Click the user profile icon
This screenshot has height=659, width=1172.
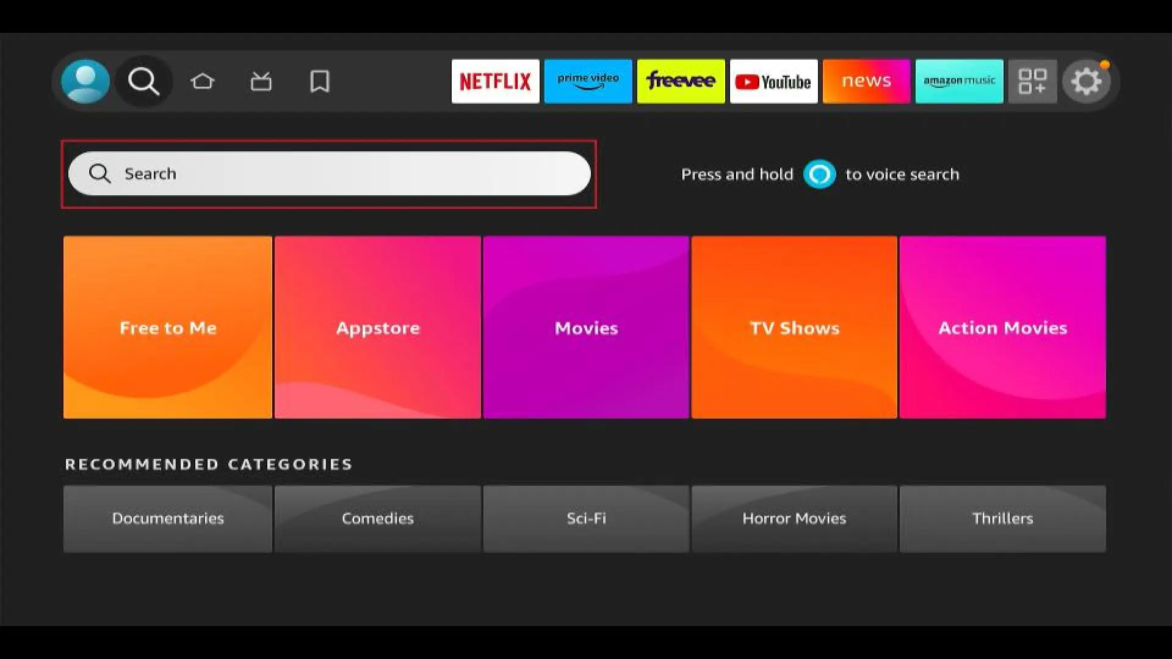point(85,81)
